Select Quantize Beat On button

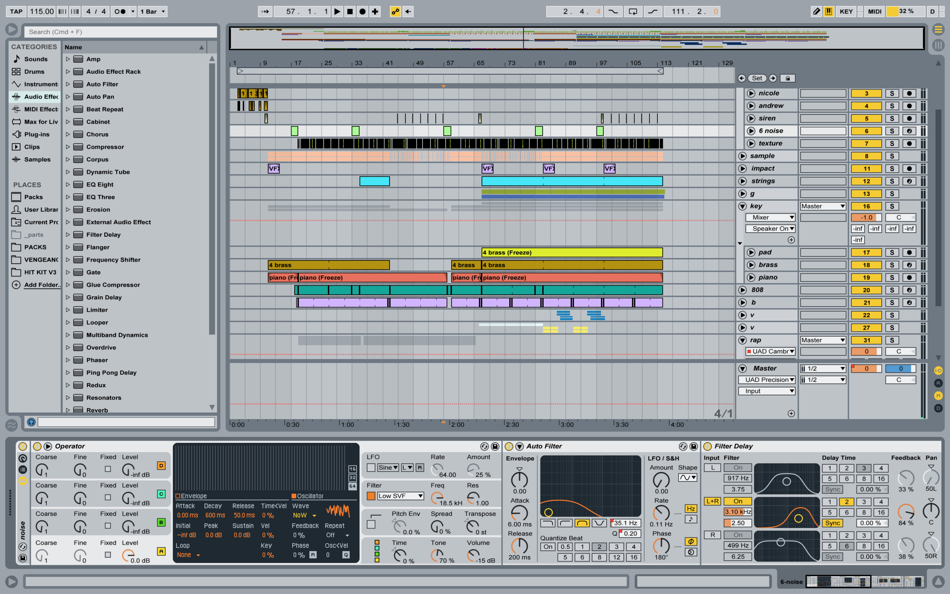[548, 546]
